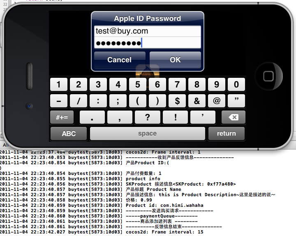Tap the 1 key
This screenshot has height=238, width=296.
59,84
